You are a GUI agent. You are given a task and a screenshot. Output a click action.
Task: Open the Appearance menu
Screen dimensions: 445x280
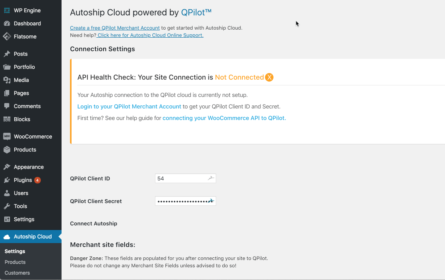pyautogui.click(x=29, y=167)
